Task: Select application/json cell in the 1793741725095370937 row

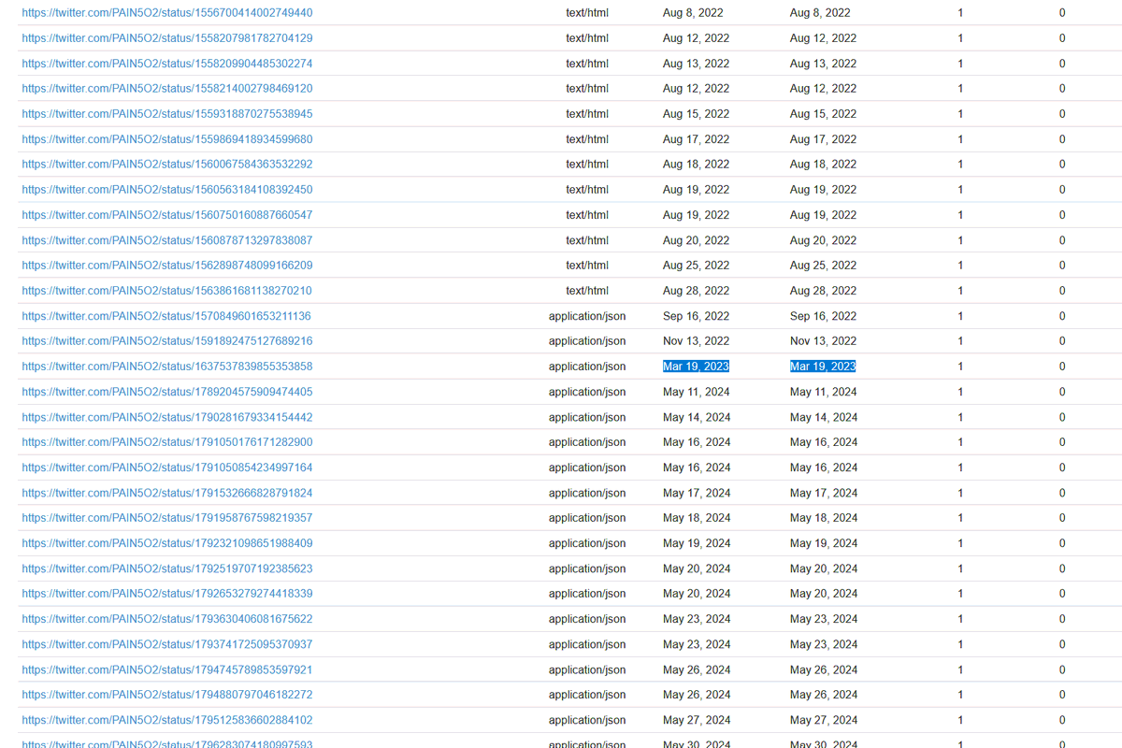Action: 587,644
